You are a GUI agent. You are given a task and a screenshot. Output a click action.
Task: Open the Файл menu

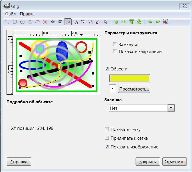click(x=10, y=14)
